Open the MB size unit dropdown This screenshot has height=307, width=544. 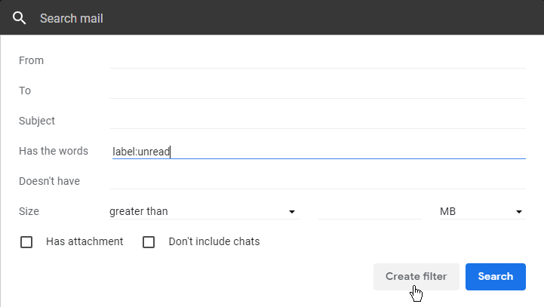(475, 212)
